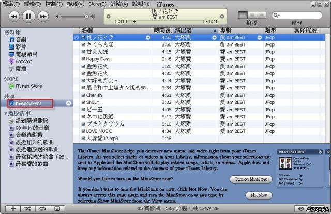Open the 進階(A) menu
Image resolution: width=331 pixels, height=214 pixels.
119,4
